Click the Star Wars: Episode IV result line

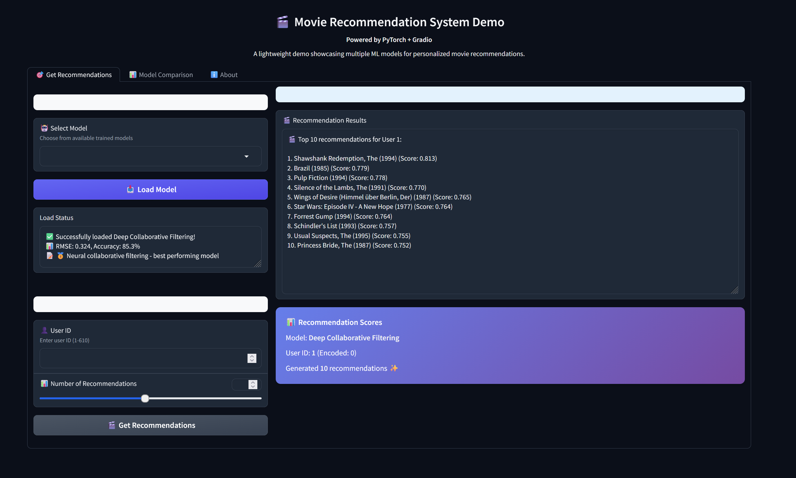click(x=370, y=207)
